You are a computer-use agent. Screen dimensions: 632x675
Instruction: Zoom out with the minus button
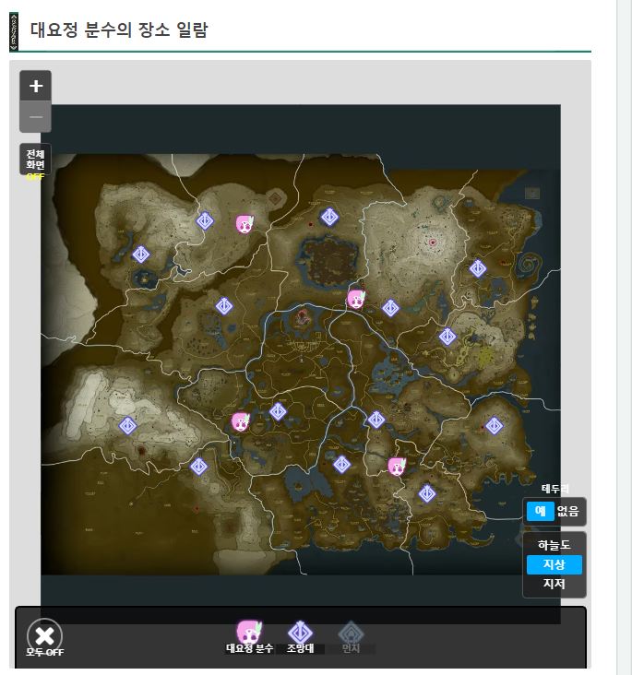35,117
